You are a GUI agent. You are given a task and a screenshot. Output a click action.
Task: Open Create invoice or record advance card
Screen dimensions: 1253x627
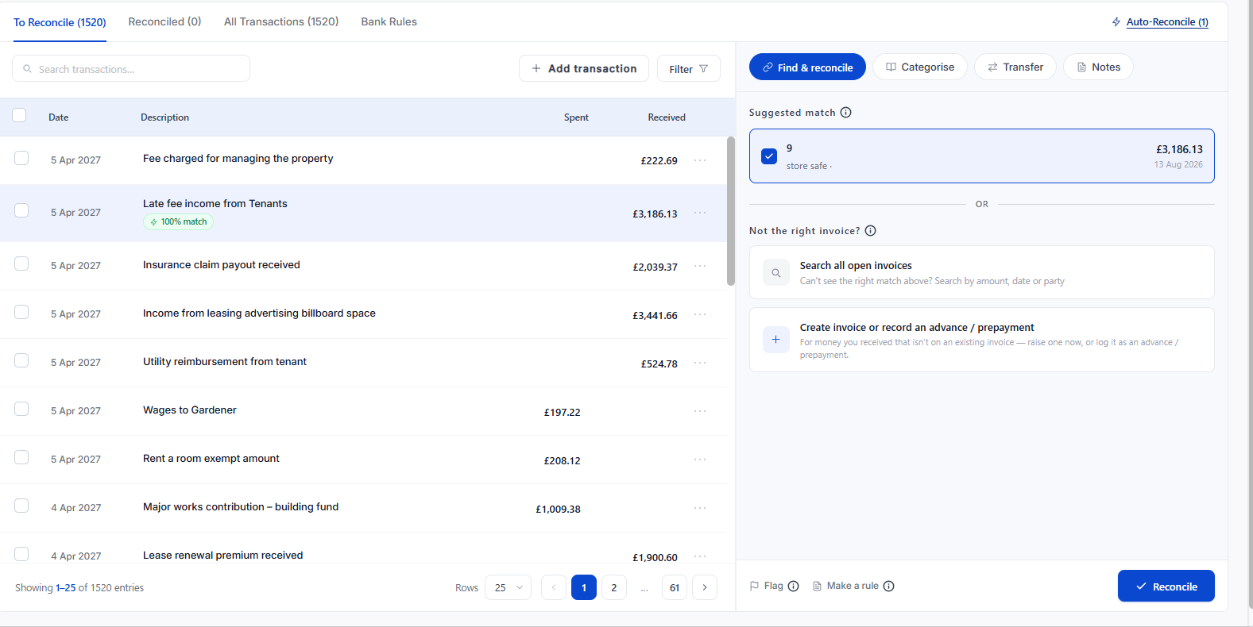(x=982, y=340)
